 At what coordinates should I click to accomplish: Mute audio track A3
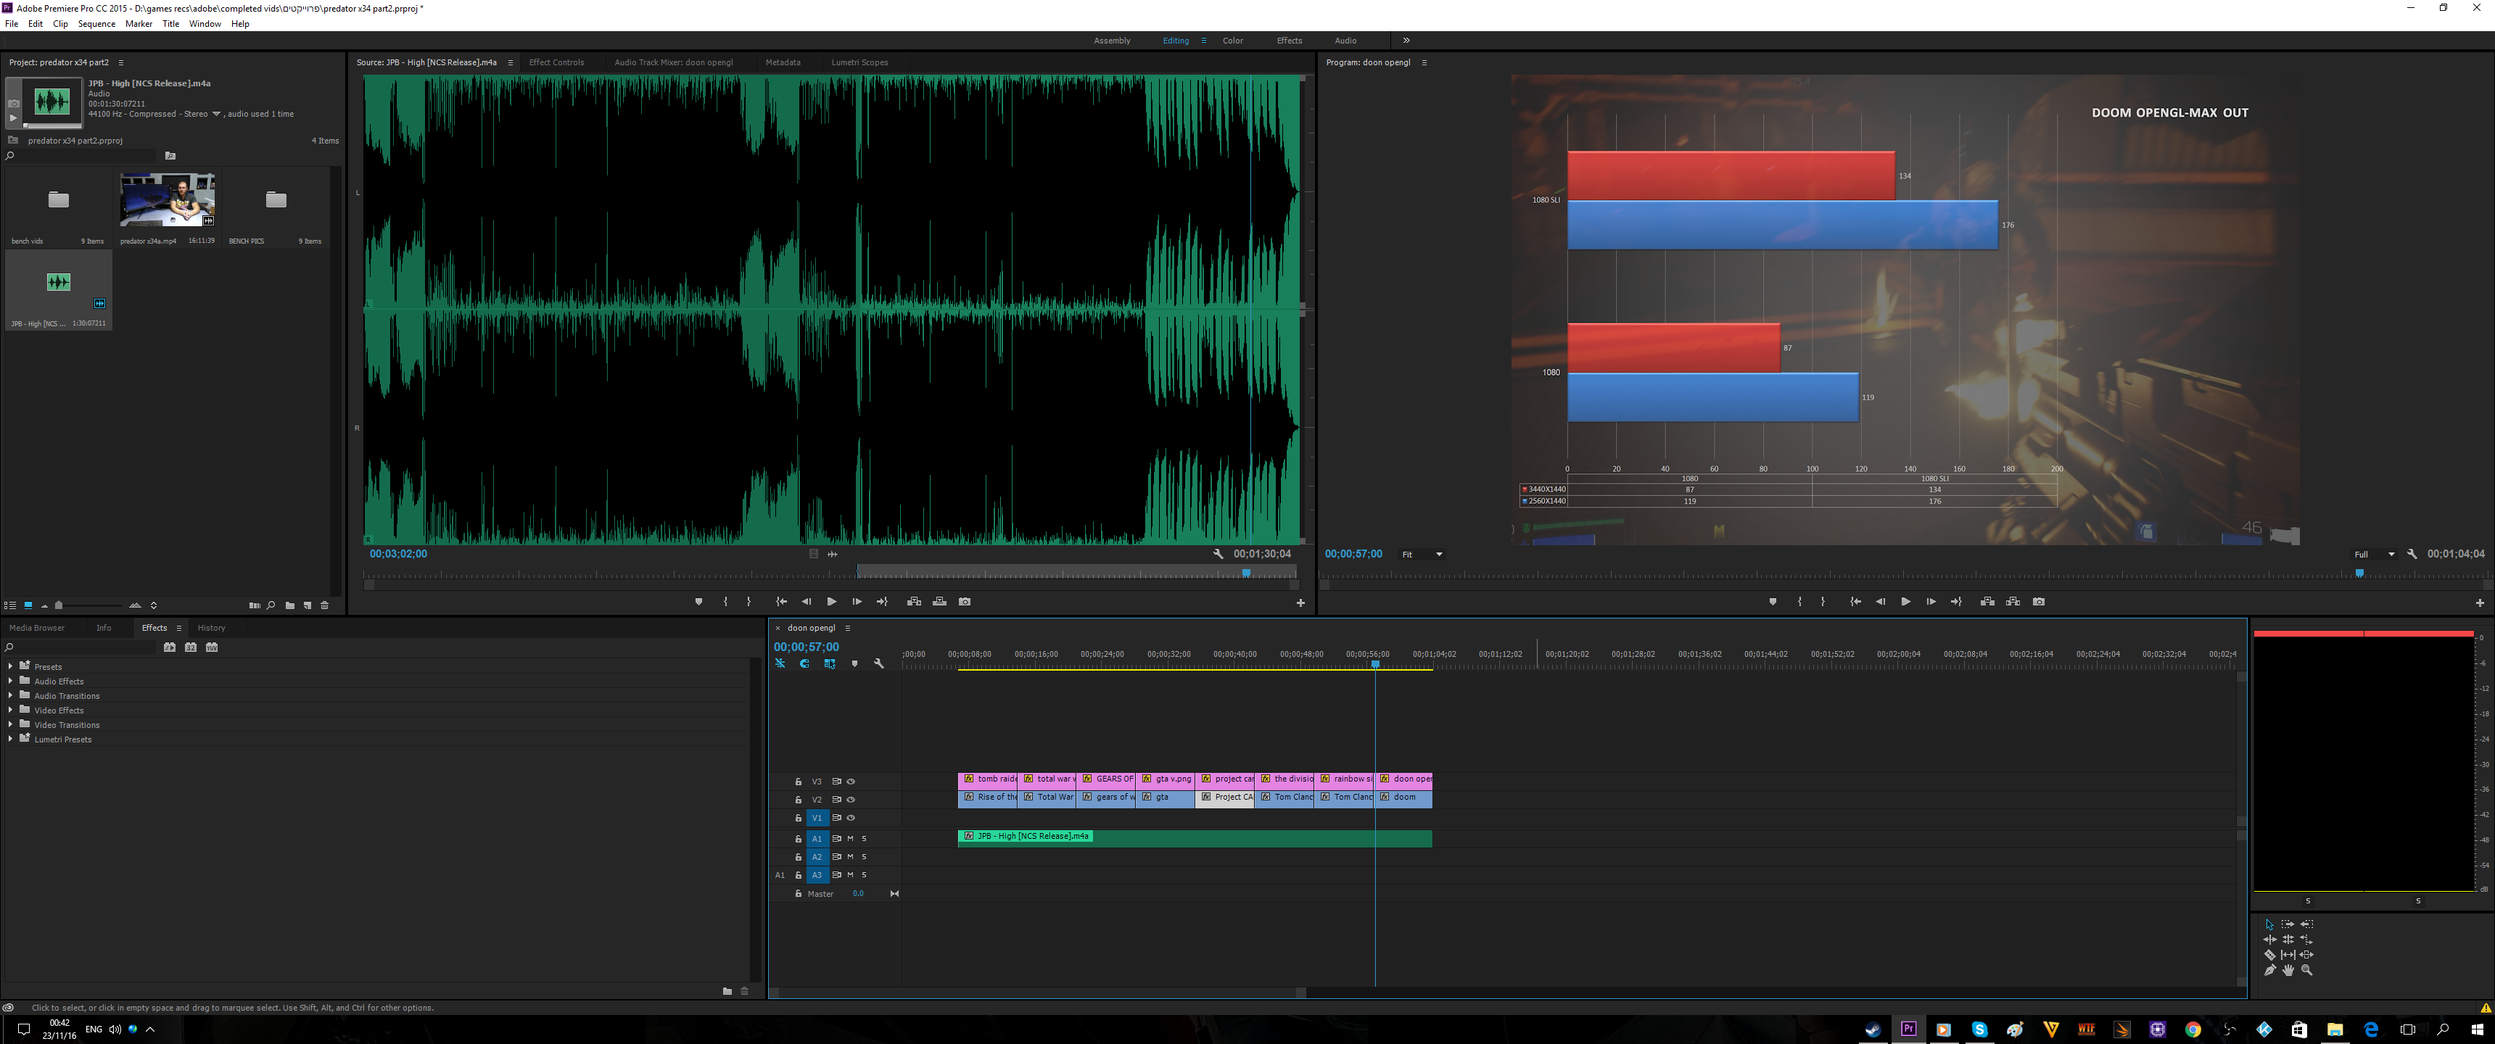click(851, 876)
